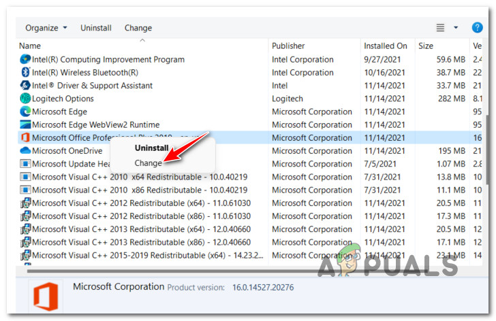Select Visual C++ 2010 x64 Redistributable name
Image resolution: width=496 pixels, height=321 pixels.
click(x=140, y=177)
